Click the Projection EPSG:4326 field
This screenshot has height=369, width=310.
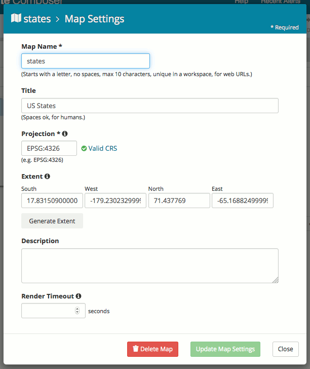49,148
